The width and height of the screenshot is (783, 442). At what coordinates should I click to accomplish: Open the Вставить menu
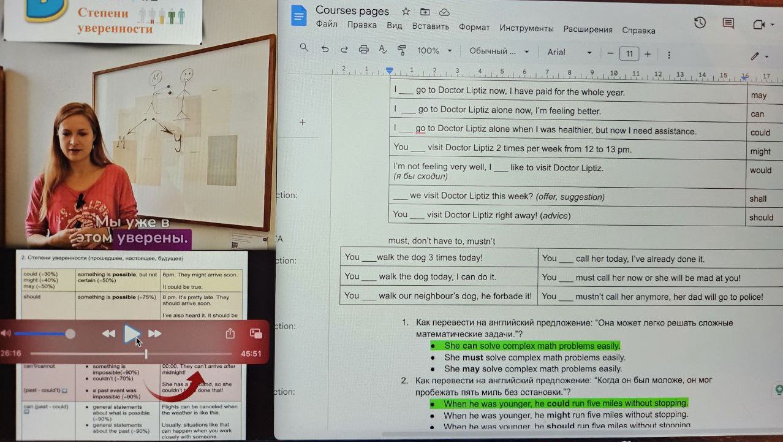tap(430, 26)
